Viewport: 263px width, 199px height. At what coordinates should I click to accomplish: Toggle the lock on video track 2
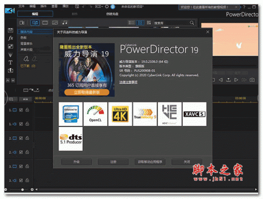27,138
